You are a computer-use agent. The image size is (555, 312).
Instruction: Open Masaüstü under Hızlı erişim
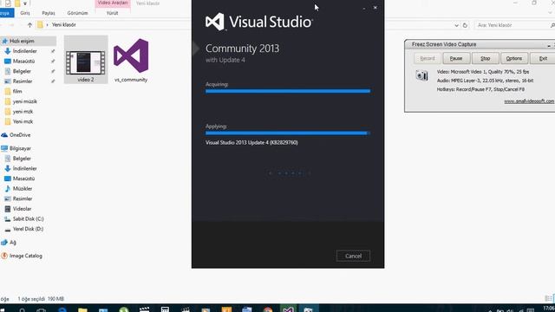click(x=23, y=62)
